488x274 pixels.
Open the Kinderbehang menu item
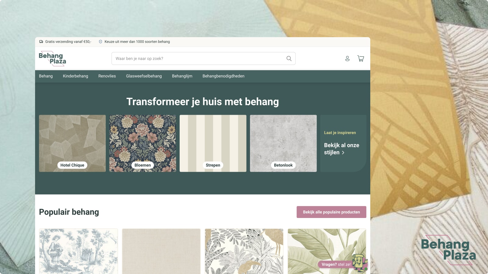76,76
